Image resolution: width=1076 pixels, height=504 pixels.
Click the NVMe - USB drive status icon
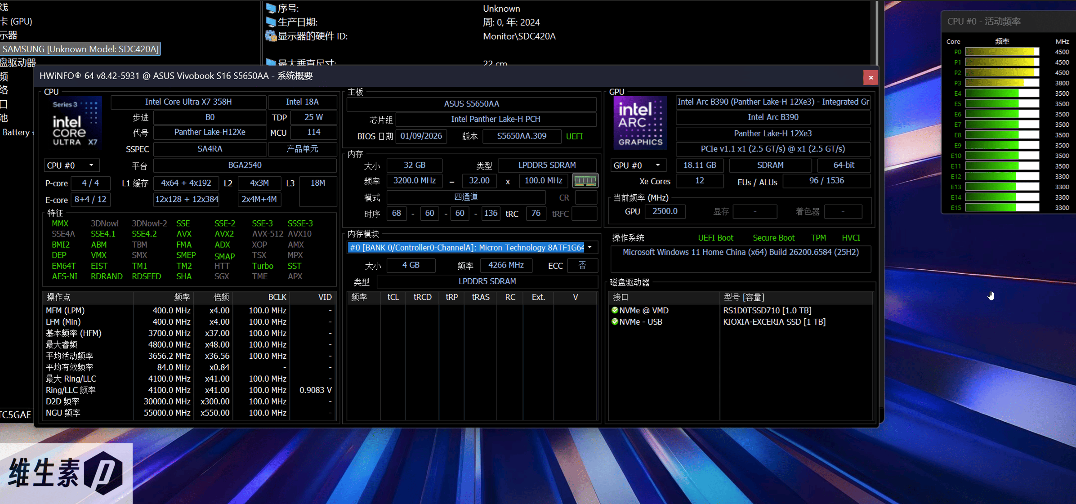coord(615,322)
